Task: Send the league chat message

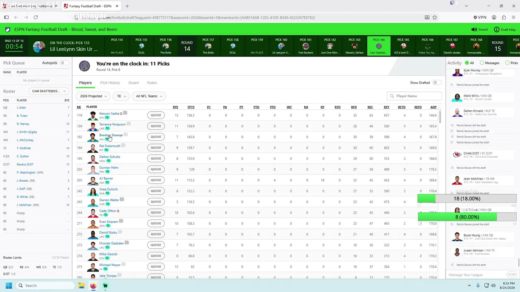Action: [512, 275]
